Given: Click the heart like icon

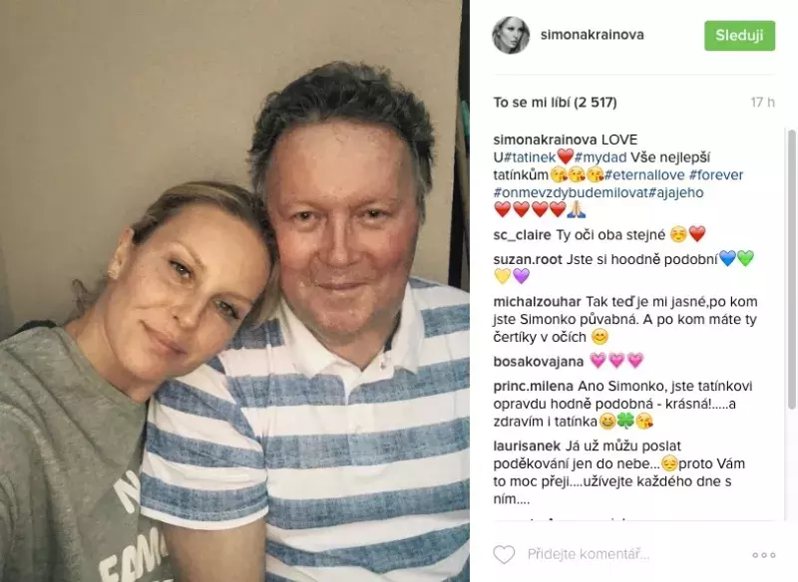Looking at the screenshot, I should point(504,554).
